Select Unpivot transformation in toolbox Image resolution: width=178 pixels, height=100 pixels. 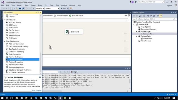tap(12, 16)
